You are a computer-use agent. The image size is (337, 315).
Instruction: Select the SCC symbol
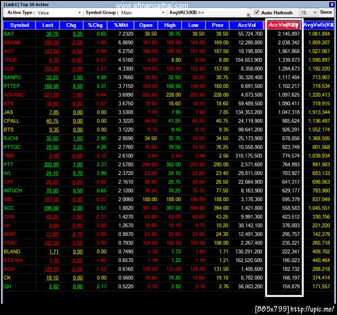pos(9,208)
